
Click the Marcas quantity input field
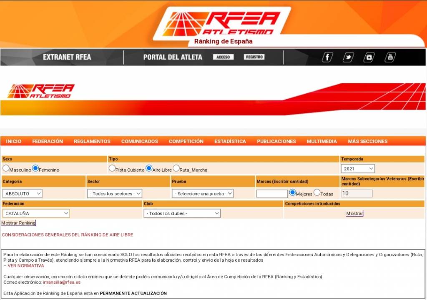[272, 194]
